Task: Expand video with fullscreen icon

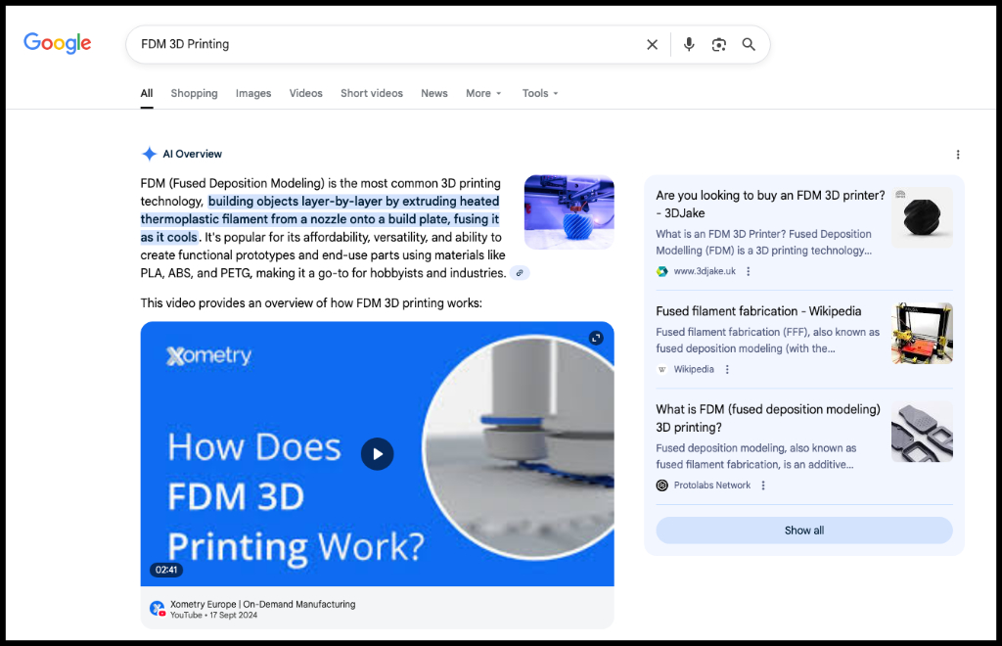Action: [596, 338]
